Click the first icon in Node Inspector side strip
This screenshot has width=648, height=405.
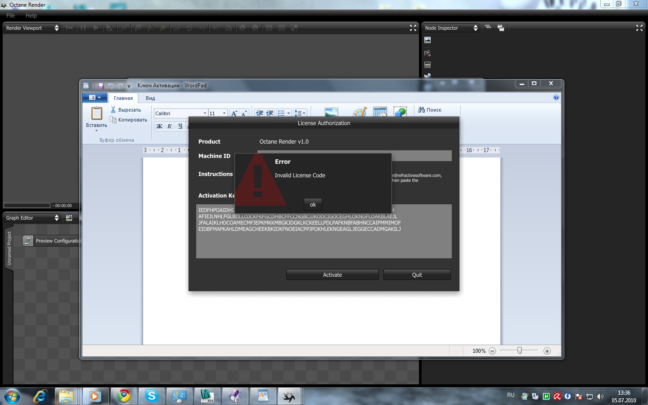pyautogui.click(x=427, y=40)
